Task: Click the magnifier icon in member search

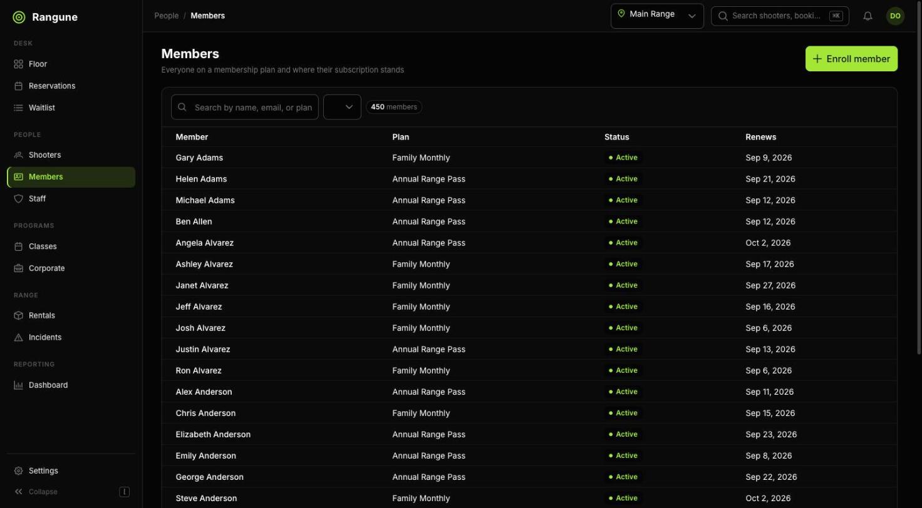Action: tap(182, 107)
